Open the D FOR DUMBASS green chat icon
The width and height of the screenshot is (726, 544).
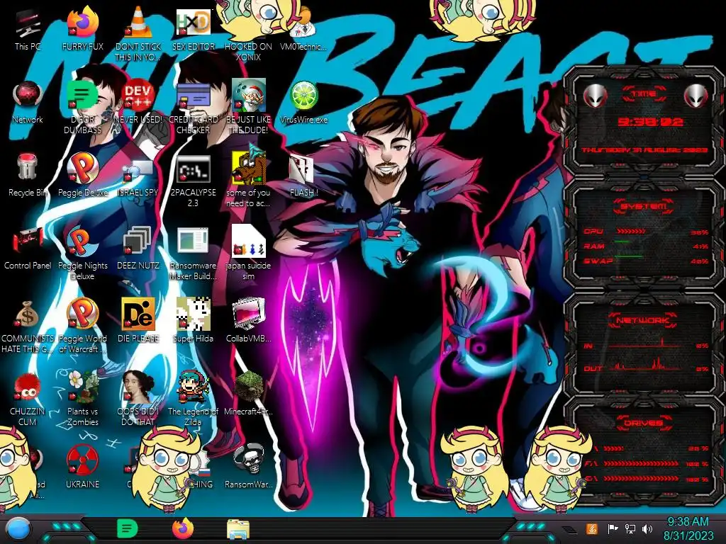click(82, 108)
